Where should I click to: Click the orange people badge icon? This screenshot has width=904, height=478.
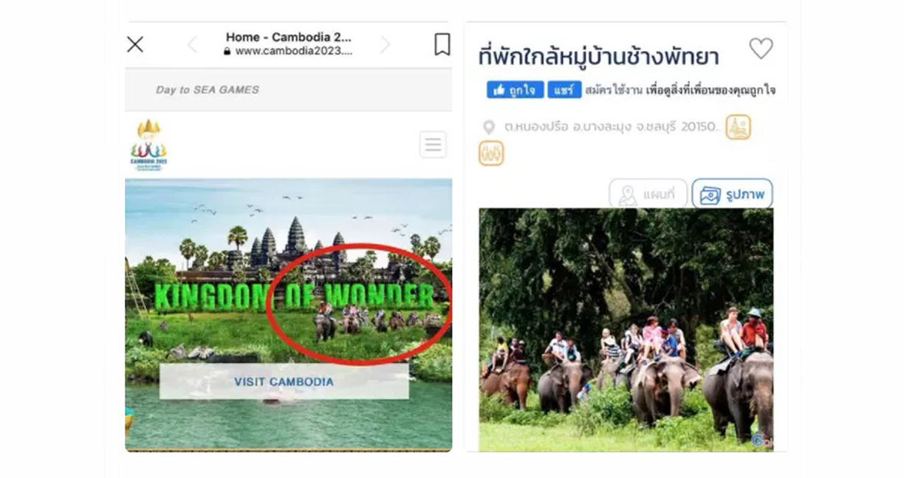coord(491,153)
